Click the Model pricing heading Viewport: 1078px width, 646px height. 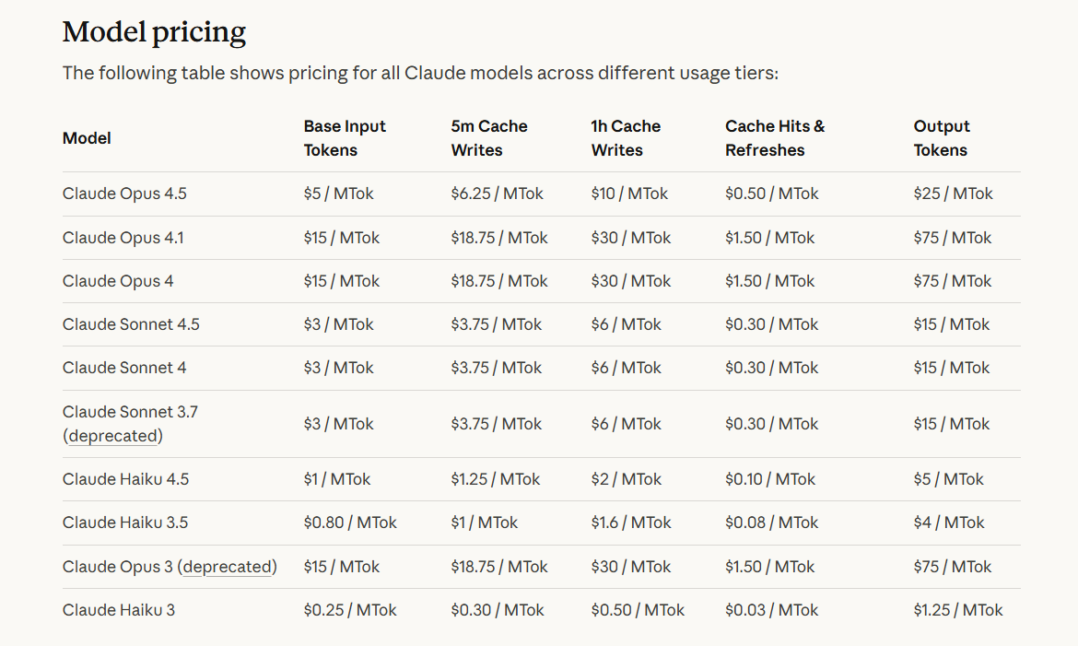pos(154,33)
